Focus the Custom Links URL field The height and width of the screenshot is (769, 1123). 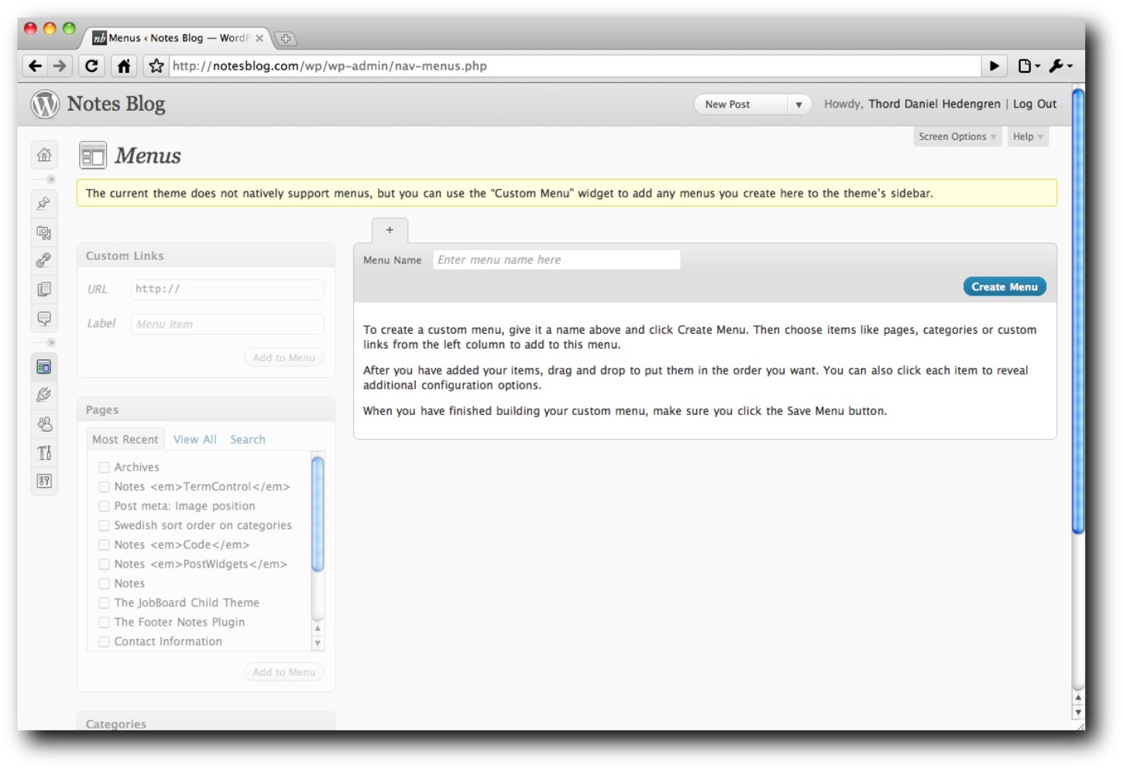(227, 289)
